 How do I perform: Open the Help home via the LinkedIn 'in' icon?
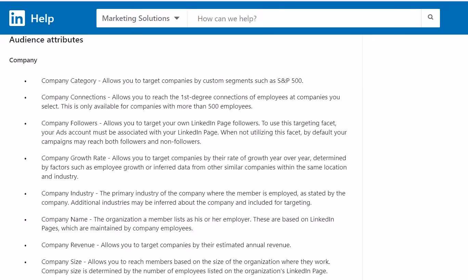click(x=17, y=18)
